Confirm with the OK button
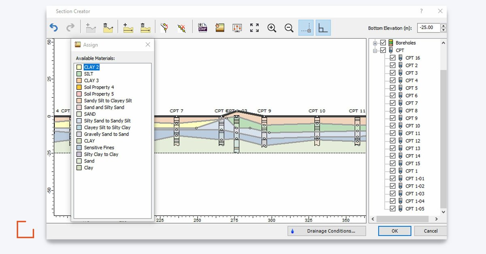The width and height of the screenshot is (486, 254). pos(395,231)
